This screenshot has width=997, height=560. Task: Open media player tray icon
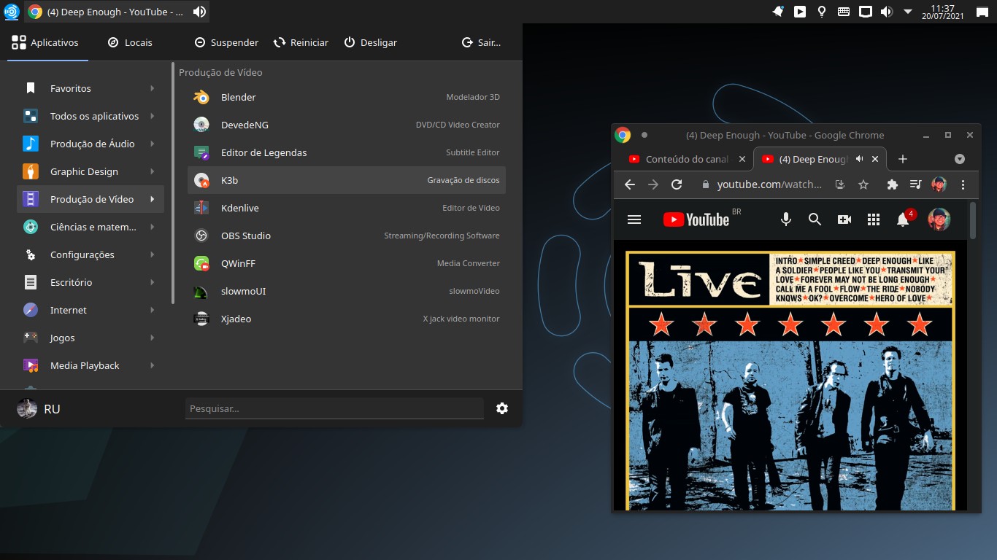[x=800, y=12]
